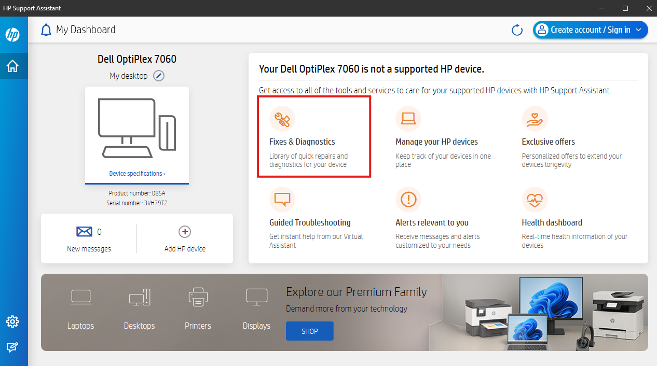Click the Laptops category icon
This screenshot has width=657, height=366.
(80, 297)
